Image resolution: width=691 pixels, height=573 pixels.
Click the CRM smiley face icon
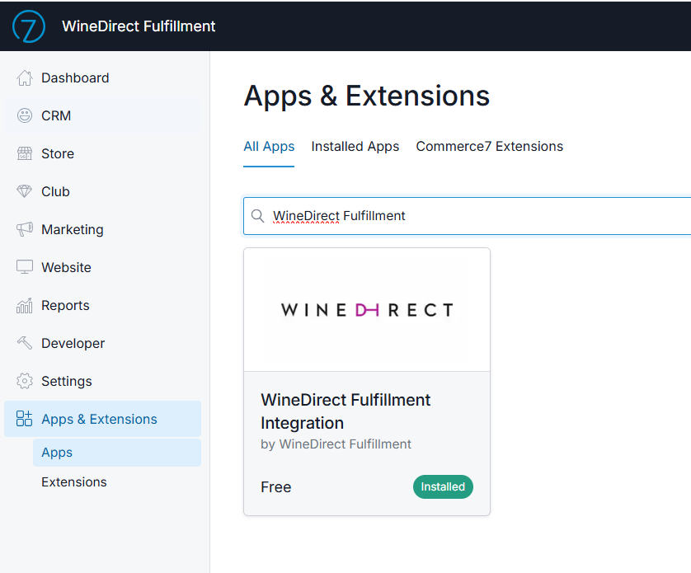point(25,115)
